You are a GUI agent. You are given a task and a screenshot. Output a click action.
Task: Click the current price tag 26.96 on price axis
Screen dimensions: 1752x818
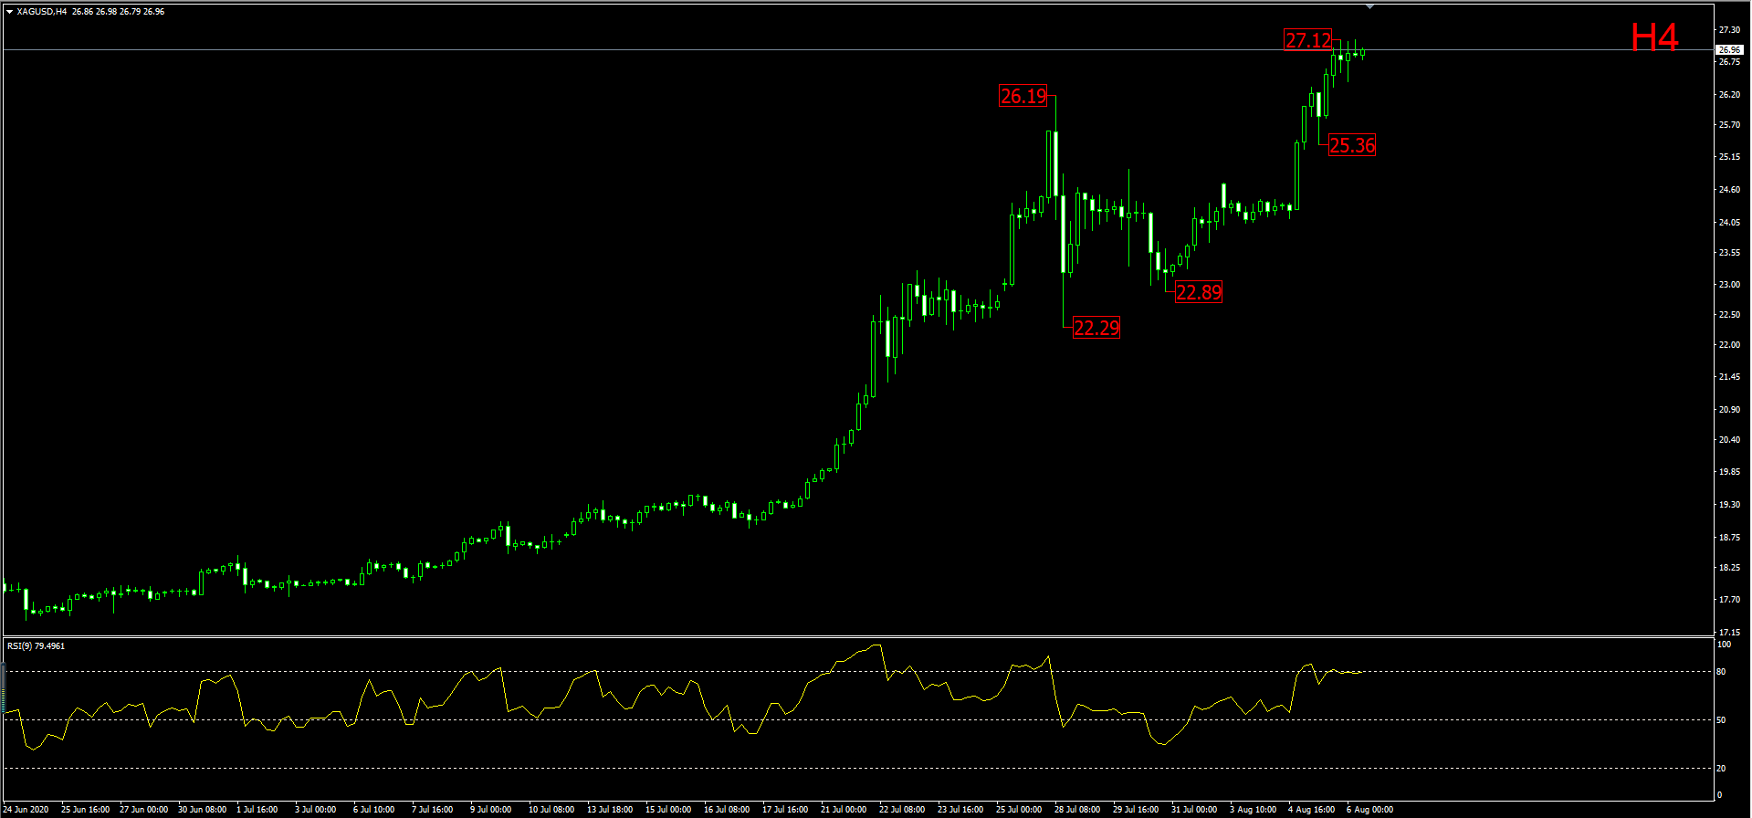pos(1730,50)
